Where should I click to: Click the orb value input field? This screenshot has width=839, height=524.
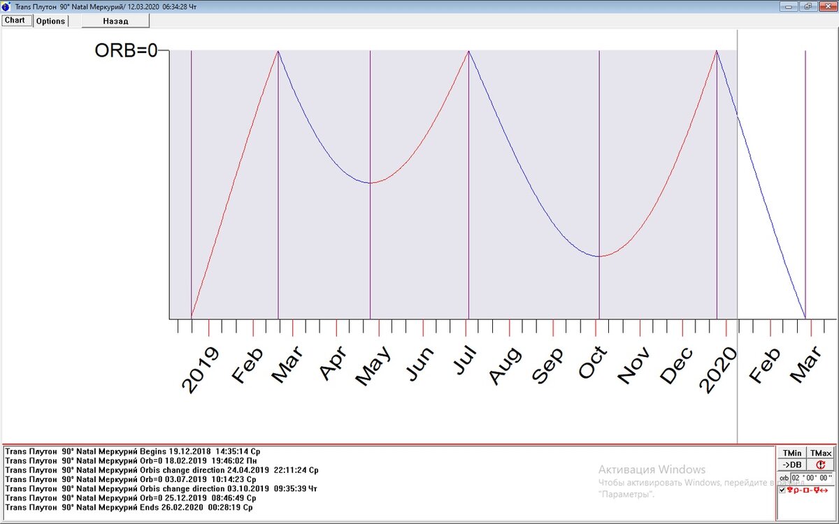[812, 478]
